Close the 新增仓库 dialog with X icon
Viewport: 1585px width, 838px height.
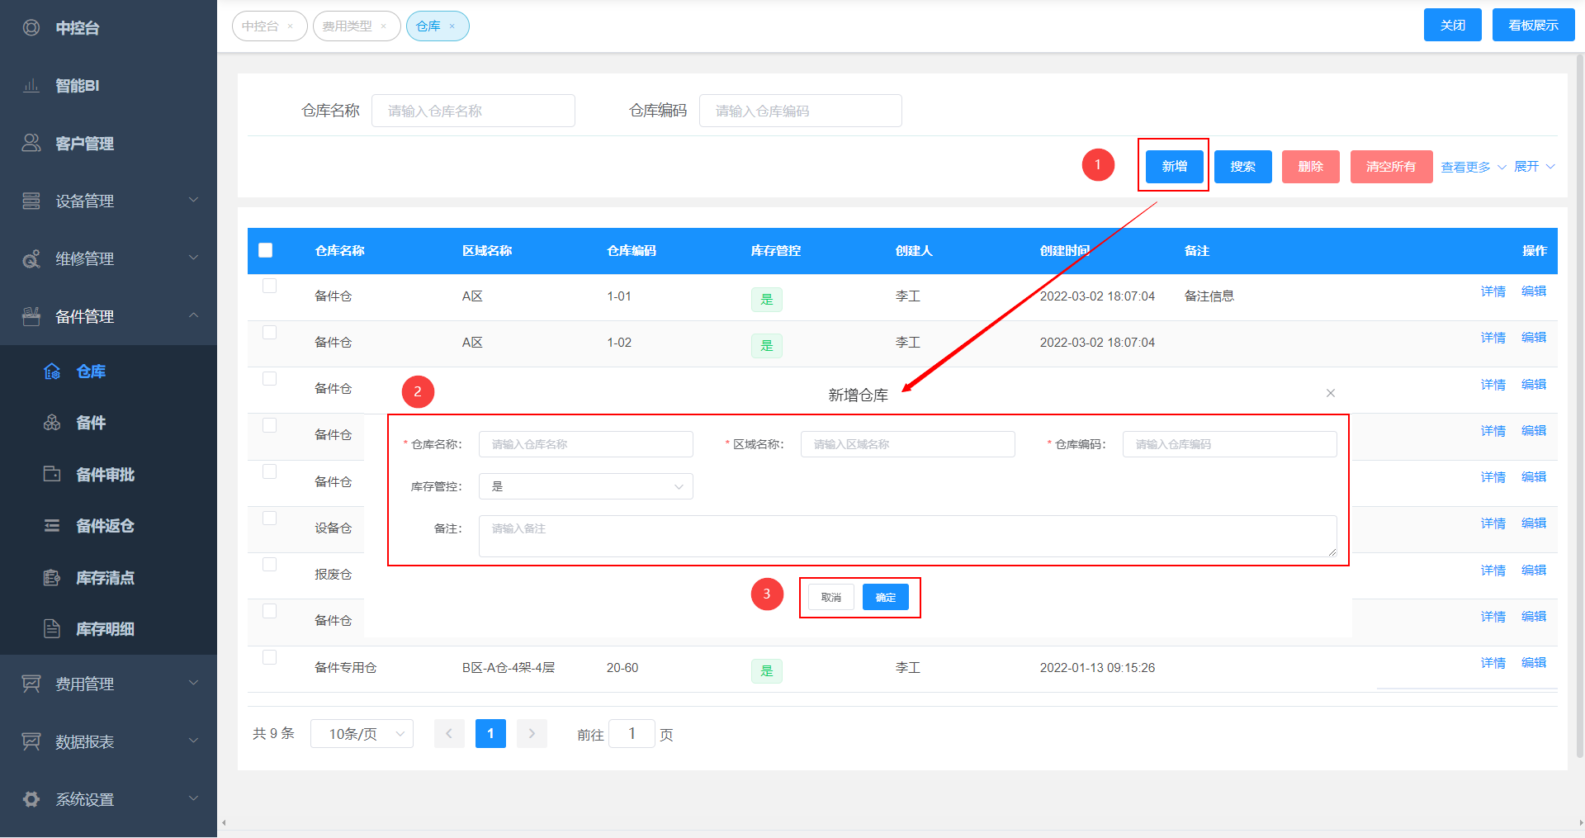point(1330,393)
